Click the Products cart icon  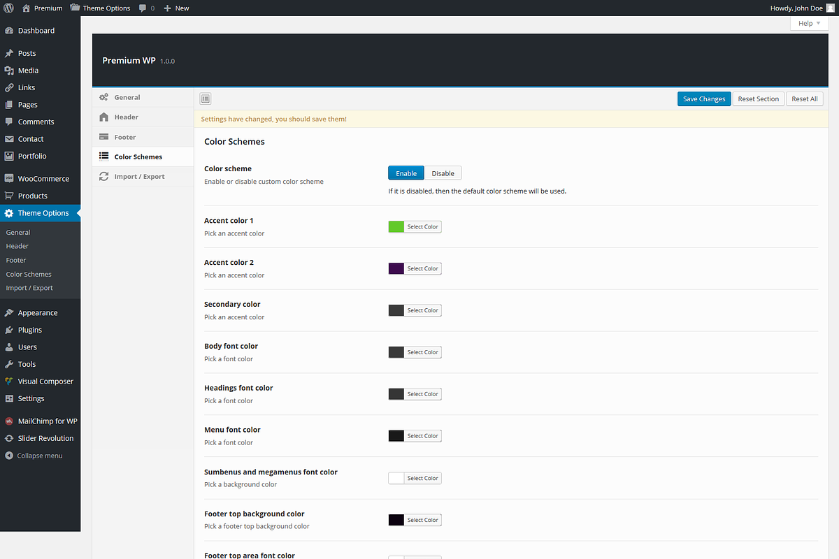9,196
